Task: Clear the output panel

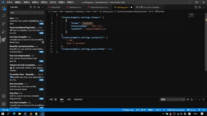Action: [188, 100]
